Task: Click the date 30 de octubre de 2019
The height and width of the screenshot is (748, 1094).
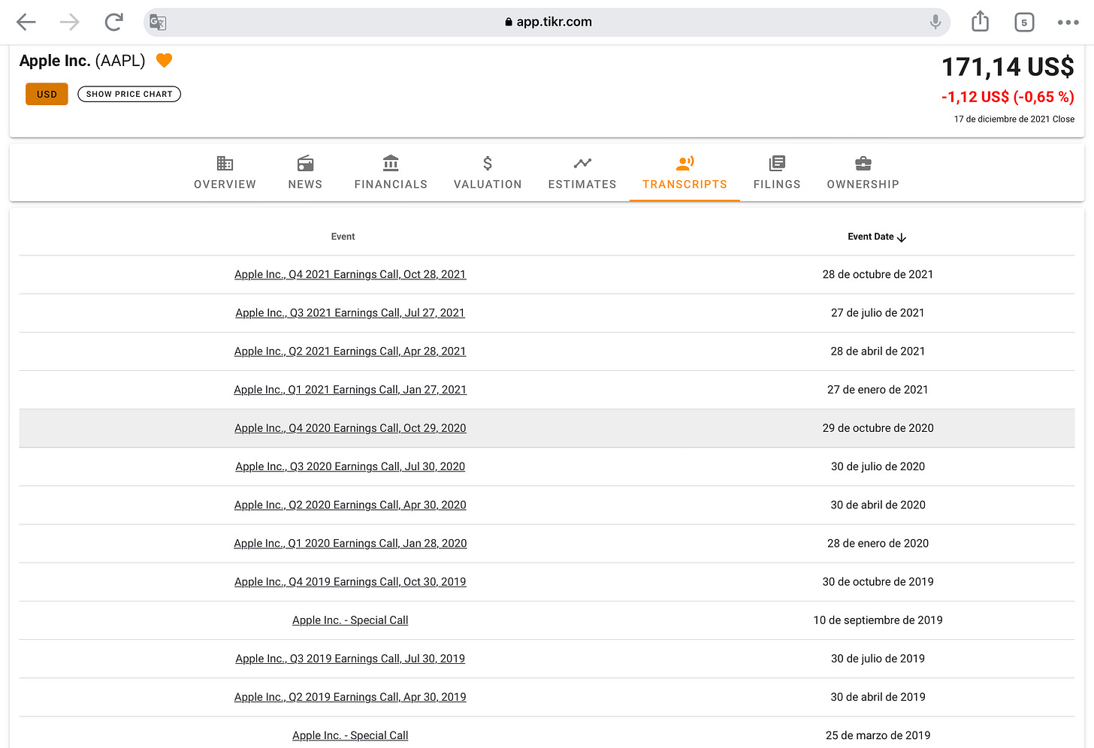Action: [878, 582]
